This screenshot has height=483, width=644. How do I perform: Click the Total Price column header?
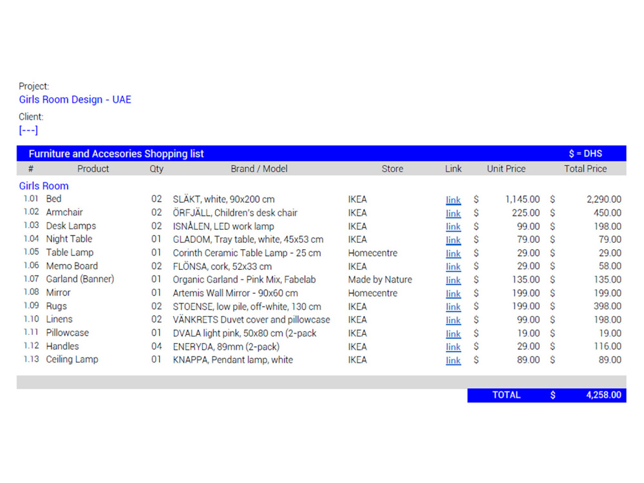pos(585,169)
